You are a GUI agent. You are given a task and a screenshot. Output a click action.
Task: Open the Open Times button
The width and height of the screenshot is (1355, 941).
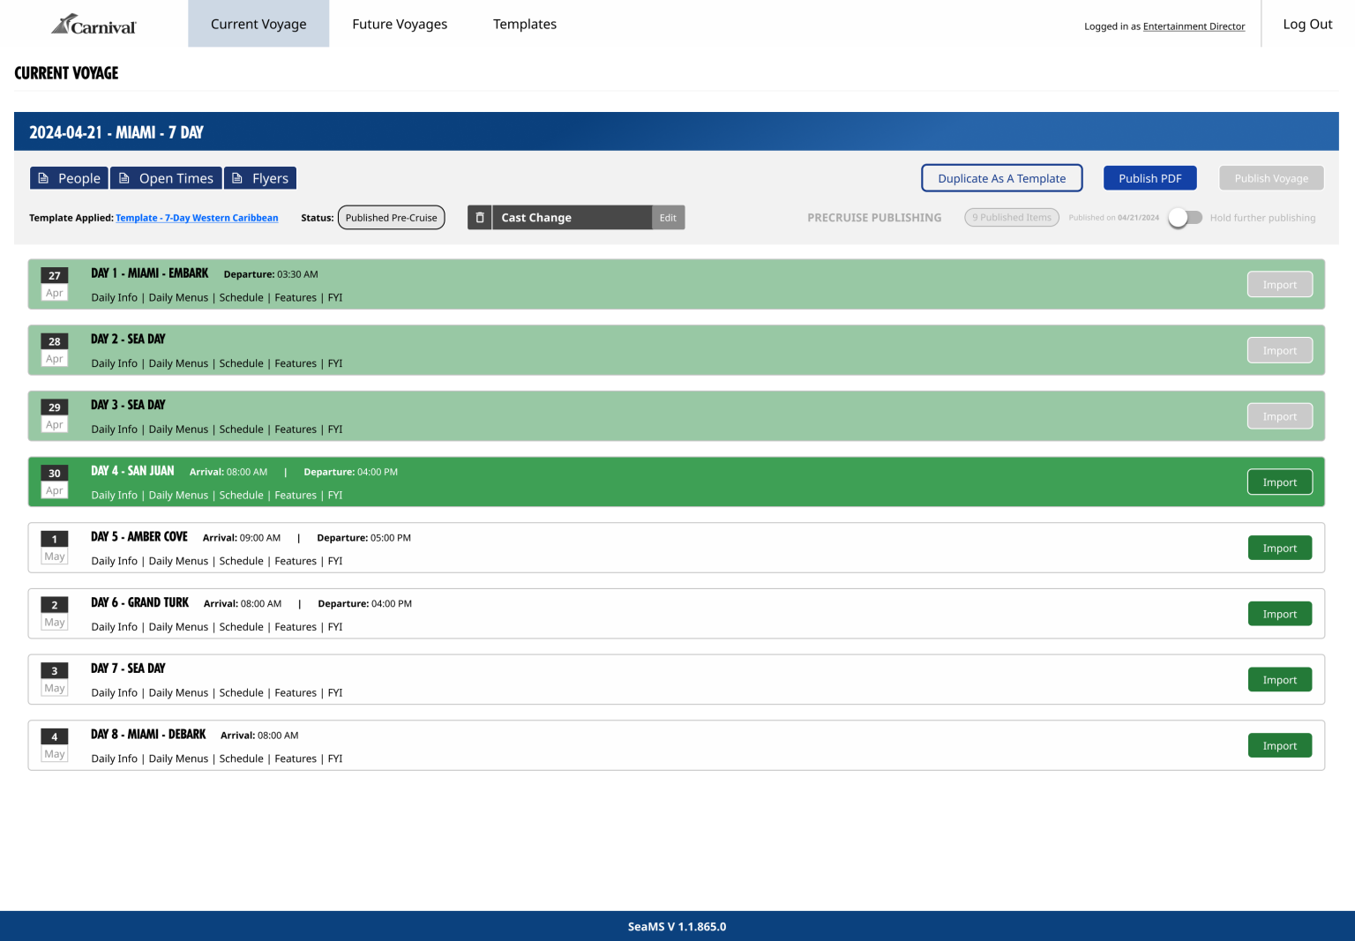[x=166, y=178]
